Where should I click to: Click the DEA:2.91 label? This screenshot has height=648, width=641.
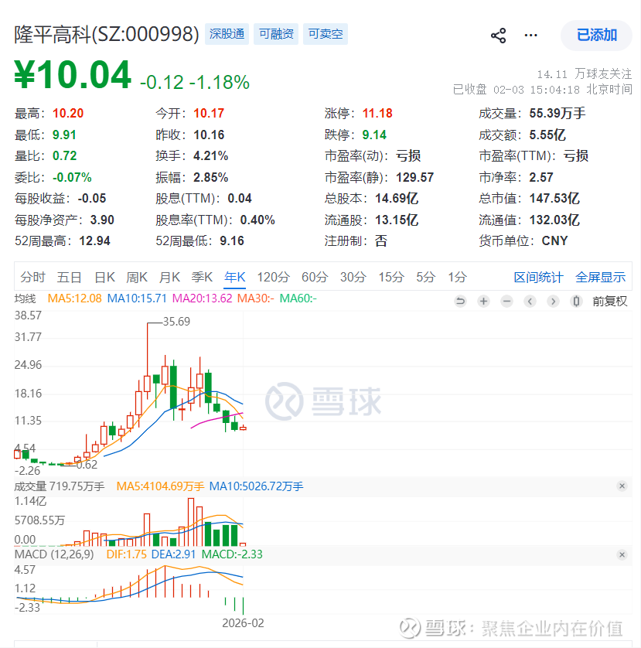point(173,554)
